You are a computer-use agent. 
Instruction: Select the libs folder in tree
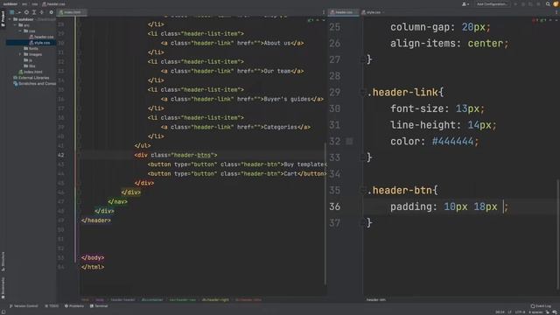(29, 66)
